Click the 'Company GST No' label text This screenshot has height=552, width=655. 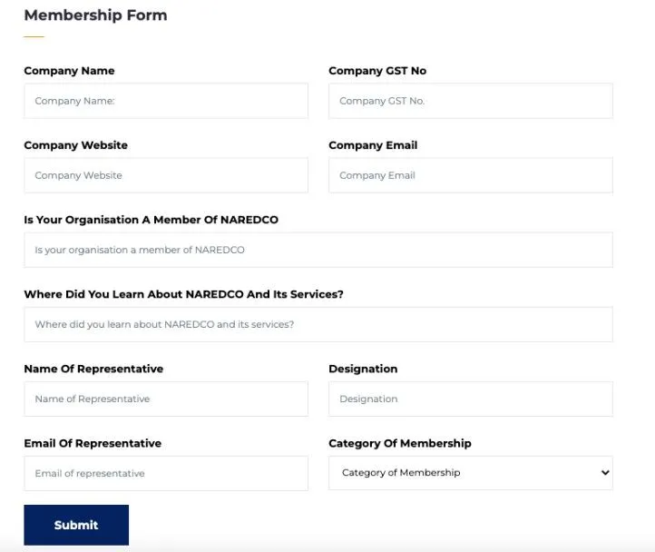pyautogui.click(x=377, y=71)
